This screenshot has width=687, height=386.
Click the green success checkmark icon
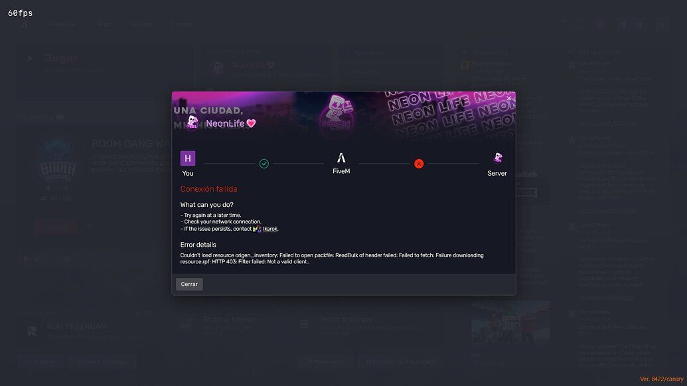(264, 164)
